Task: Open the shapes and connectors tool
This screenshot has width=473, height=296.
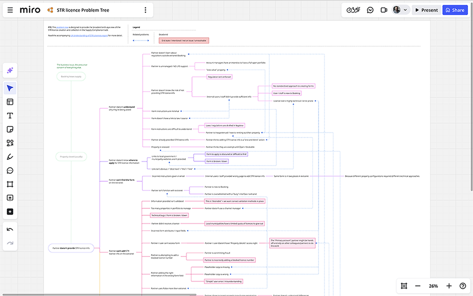Action: 10,142
